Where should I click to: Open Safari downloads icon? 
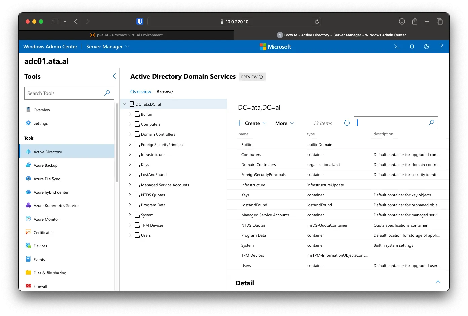[x=402, y=22]
